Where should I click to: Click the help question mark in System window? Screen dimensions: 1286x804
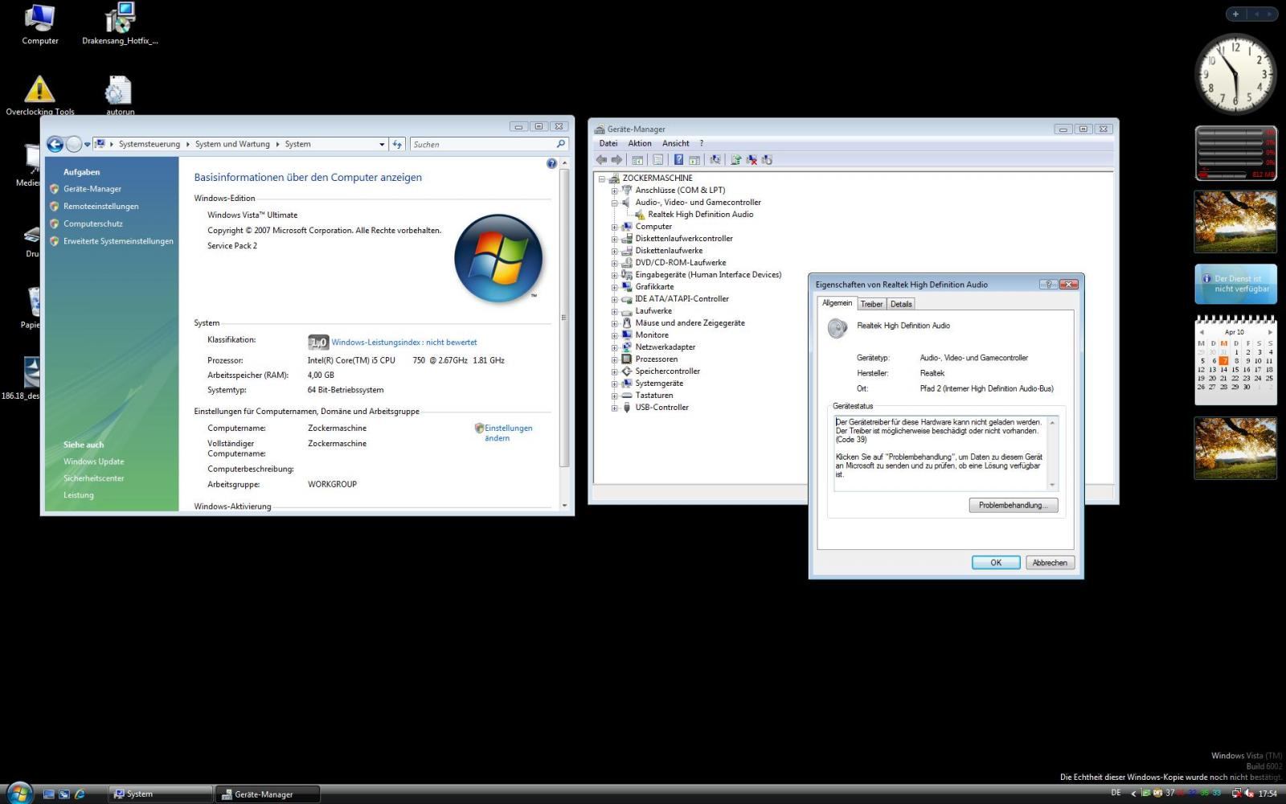pyautogui.click(x=551, y=163)
